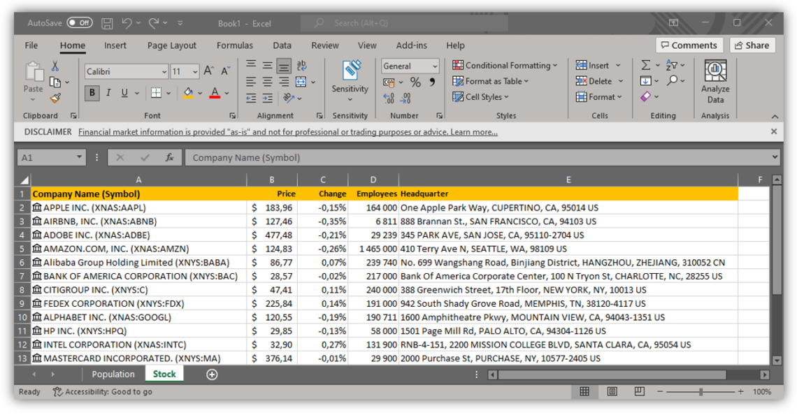The height and width of the screenshot is (415, 797).
Task: Switch to Page Break Preview
Action: pyautogui.click(x=640, y=392)
